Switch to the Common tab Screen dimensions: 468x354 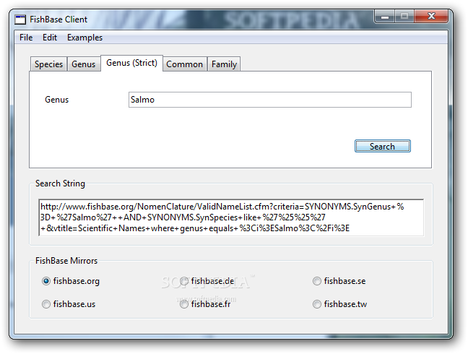click(184, 64)
